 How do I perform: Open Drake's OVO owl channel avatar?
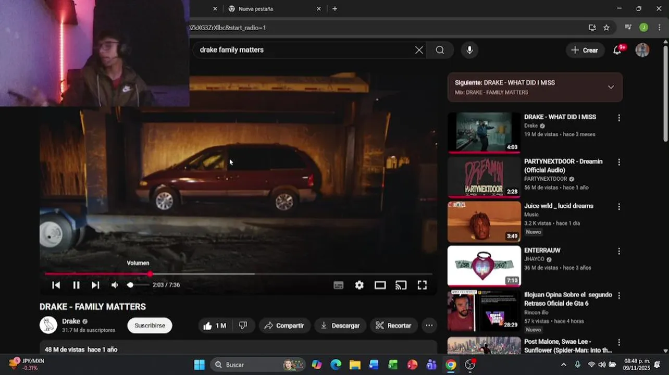(48, 325)
